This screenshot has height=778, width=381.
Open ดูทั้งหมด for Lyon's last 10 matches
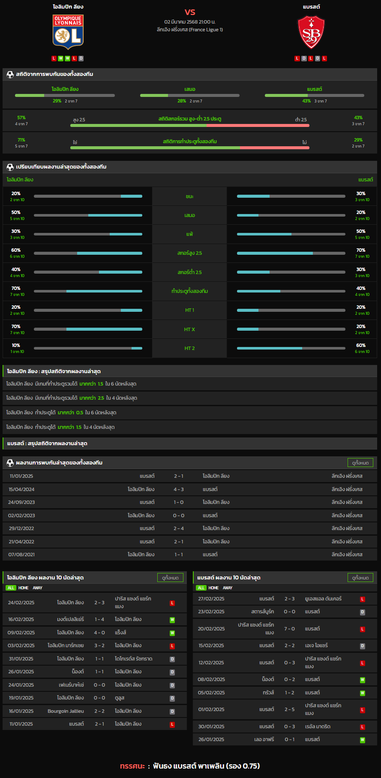tap(170, 578)
